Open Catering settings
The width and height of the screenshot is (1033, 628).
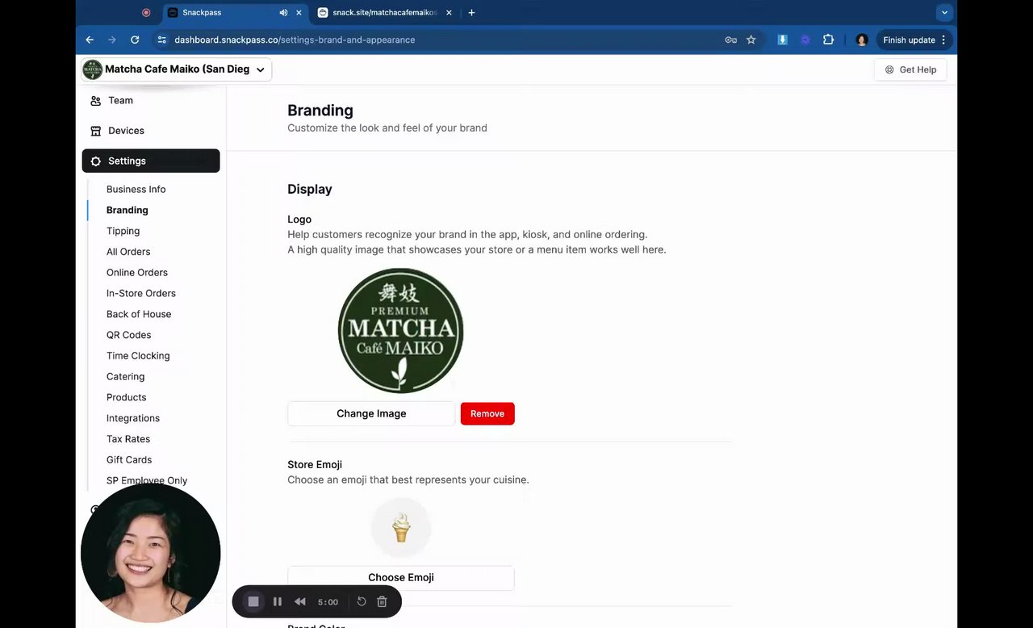126,377
